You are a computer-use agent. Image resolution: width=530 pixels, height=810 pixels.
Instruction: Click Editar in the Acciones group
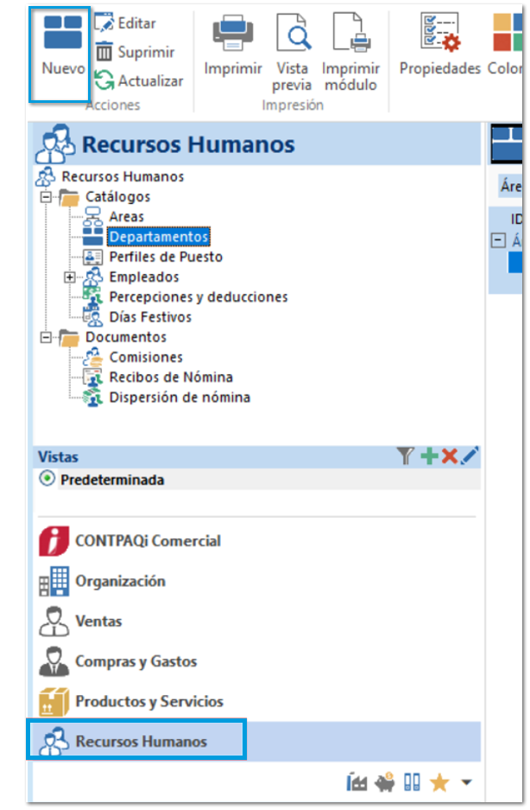125,23
